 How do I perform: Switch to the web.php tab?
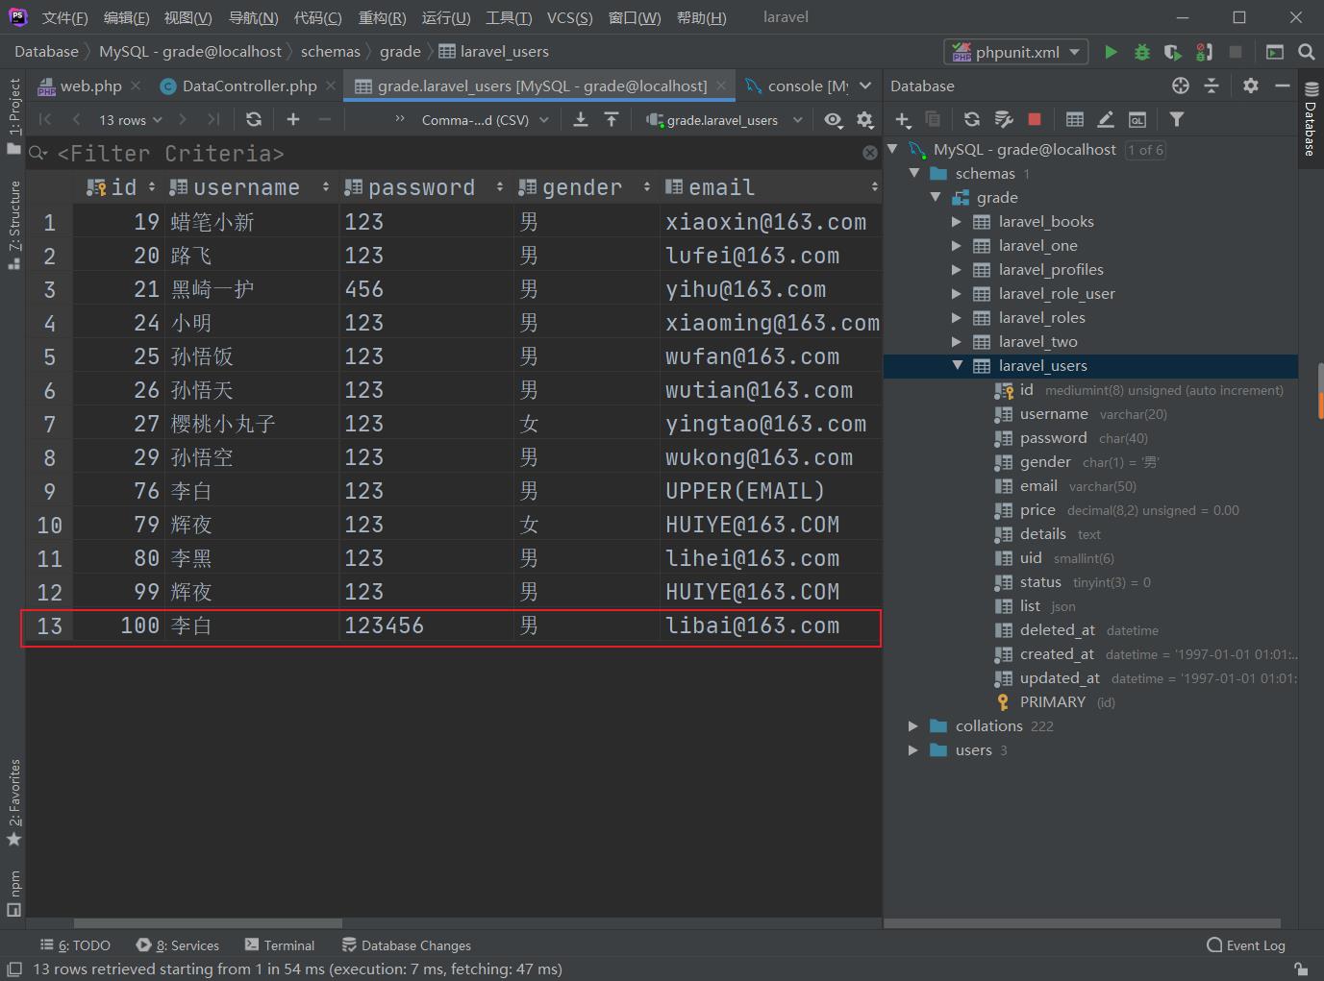[89, 86]
